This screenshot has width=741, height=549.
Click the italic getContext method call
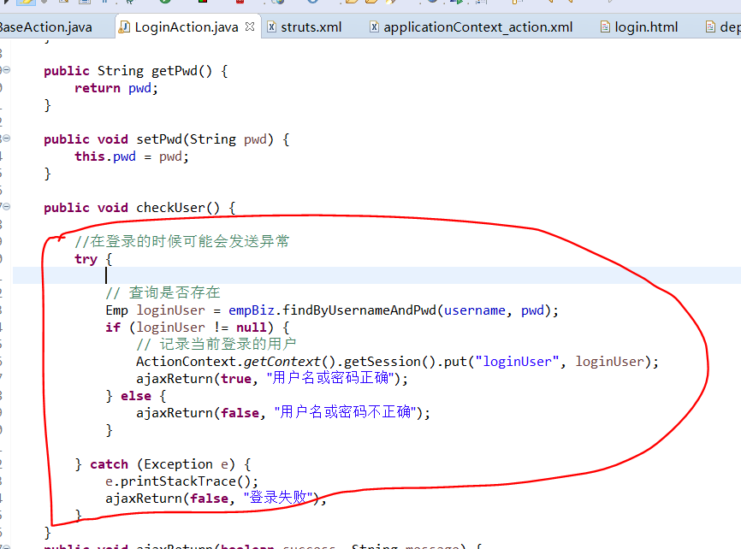tap(282, 362)
